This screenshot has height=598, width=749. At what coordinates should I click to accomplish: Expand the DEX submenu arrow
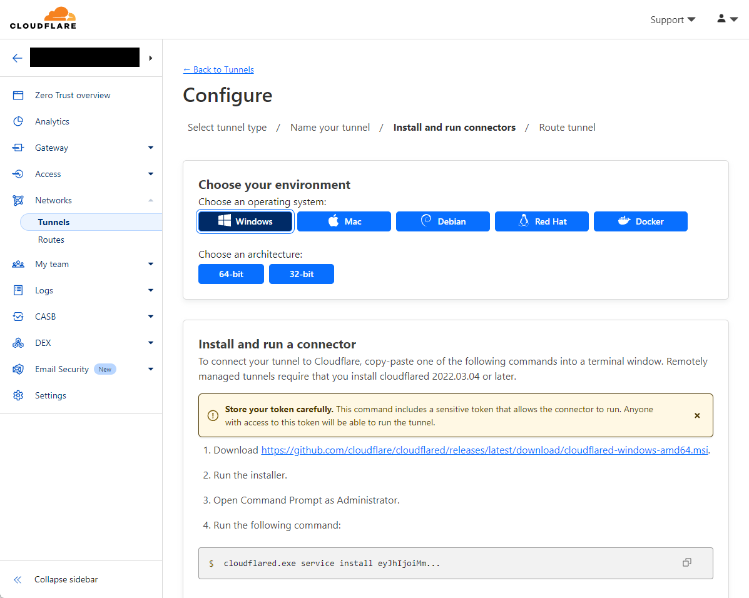coord(150,343)
